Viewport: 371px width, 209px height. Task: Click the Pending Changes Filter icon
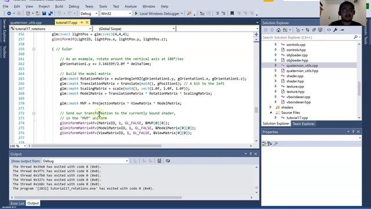tap(298, 30)
